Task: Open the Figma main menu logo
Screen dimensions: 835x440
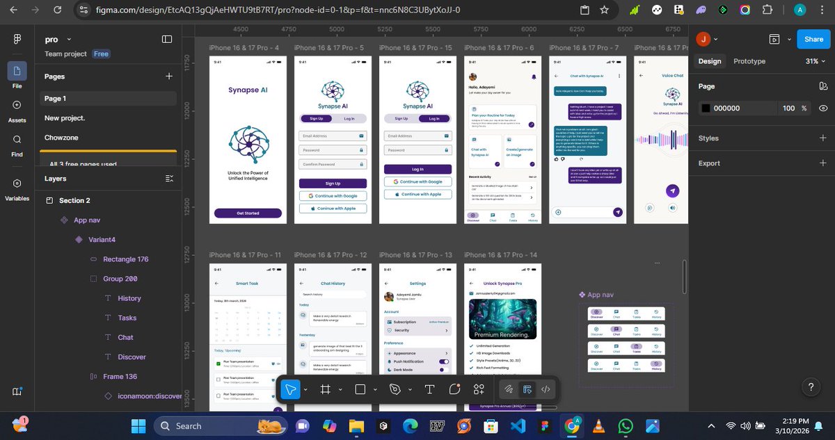Action: pos(17,40)
